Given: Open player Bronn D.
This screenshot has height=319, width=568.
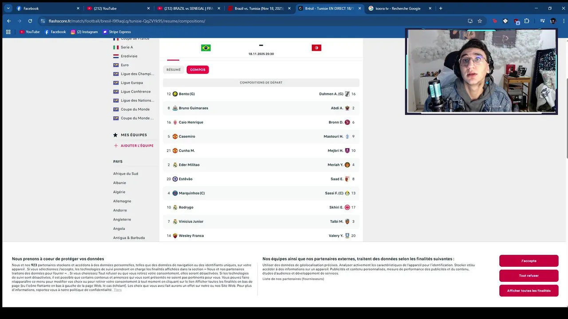Looking at the screenshot, I should point(336,122).
